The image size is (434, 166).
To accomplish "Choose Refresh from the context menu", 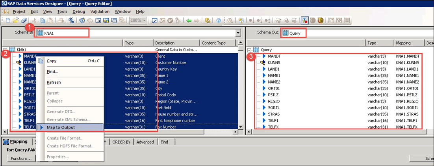I will click(x=54, y=82).
